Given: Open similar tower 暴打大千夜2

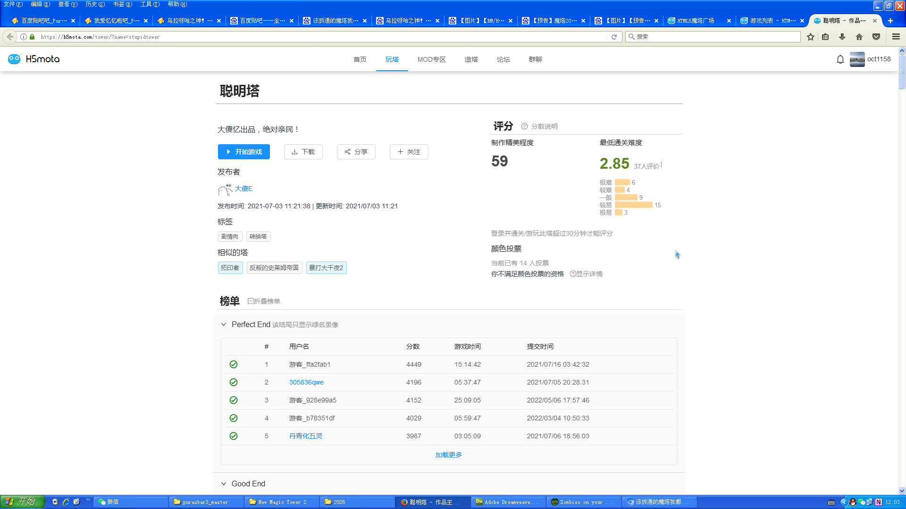Looking at the screenshot, I should pyautogui.click(x=326, y=268).
